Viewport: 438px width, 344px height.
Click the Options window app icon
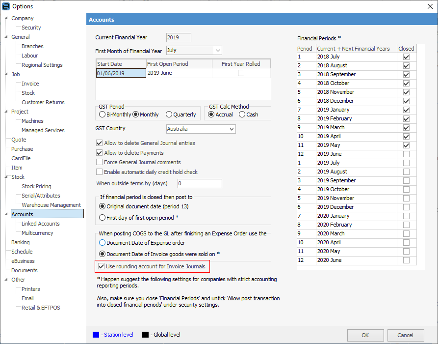5,6
